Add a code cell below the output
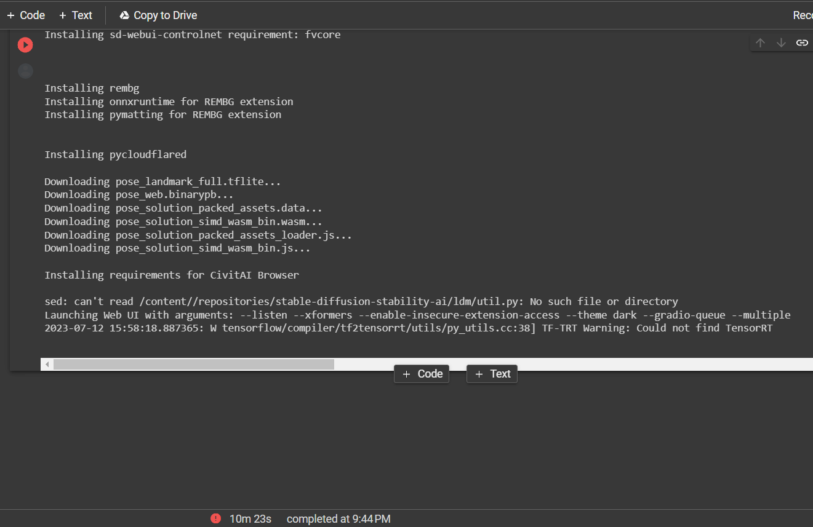813x527 pixels. point(421,373)
